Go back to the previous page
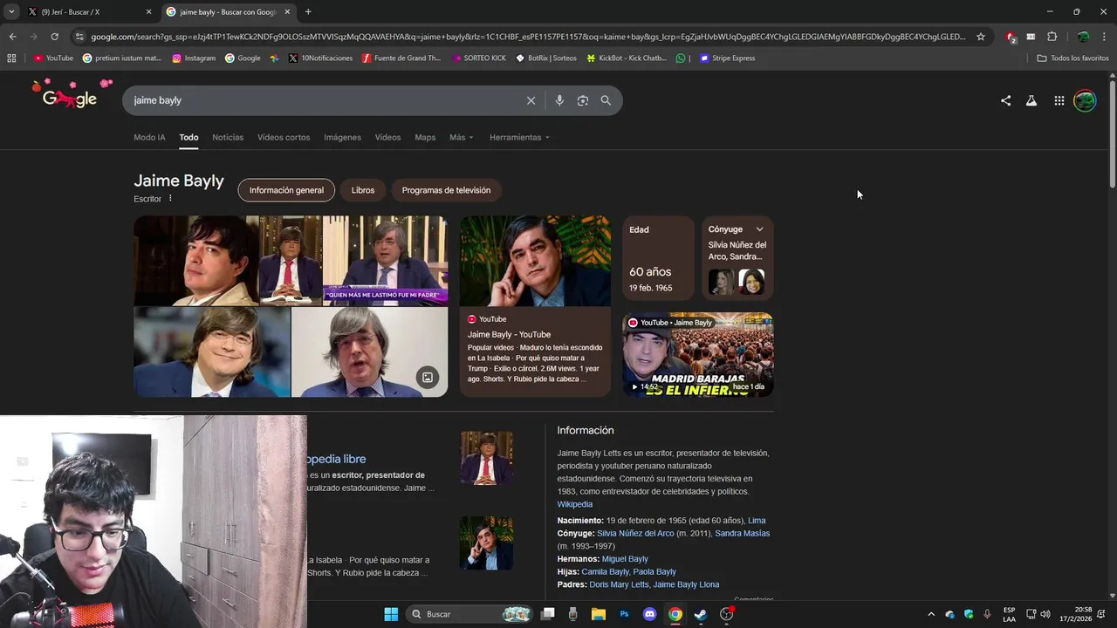The height and width of the screenshot is (628, 1117). coord(12,37)
